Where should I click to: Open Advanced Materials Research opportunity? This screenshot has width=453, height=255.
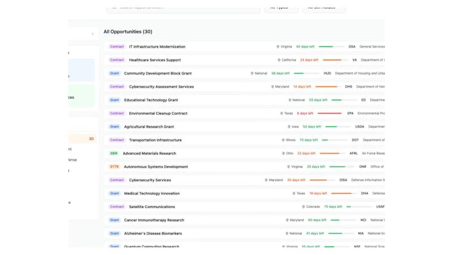pyautogui.click(x=149, y=153)
